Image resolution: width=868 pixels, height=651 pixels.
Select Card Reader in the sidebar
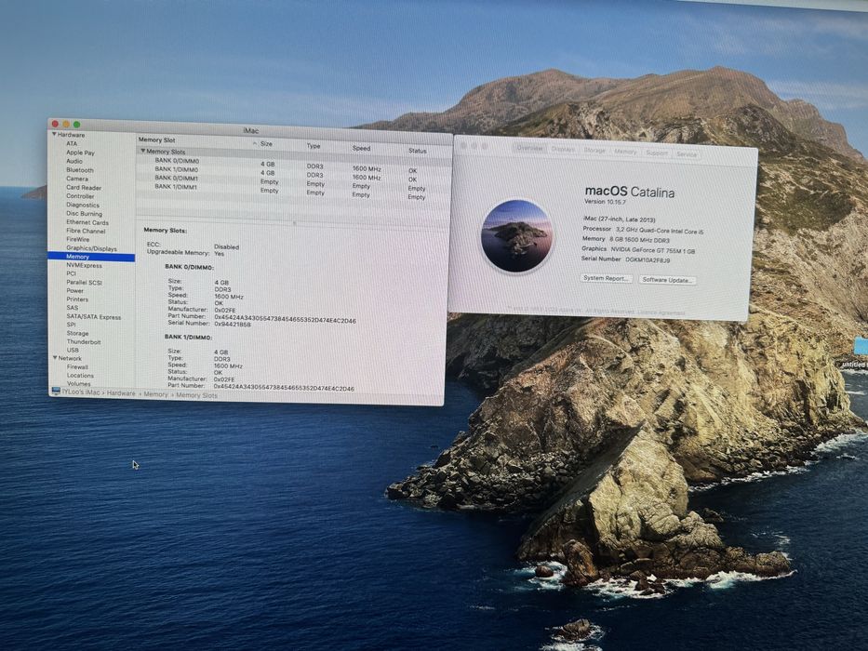[x=84, y=188]
